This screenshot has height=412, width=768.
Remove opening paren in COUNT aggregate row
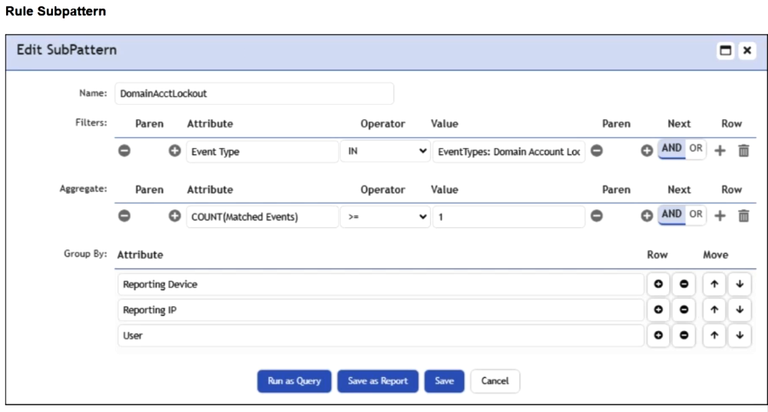pyautogui.click(x=124, y=216)
